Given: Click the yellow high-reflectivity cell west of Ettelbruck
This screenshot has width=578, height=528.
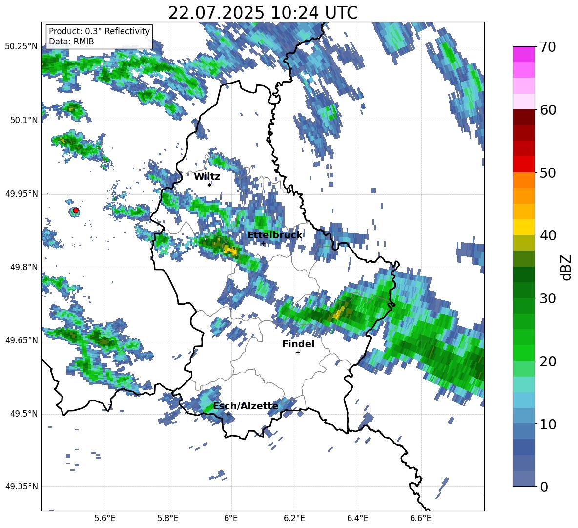Looking at the screenshot, I should click(x=231, y=251).
